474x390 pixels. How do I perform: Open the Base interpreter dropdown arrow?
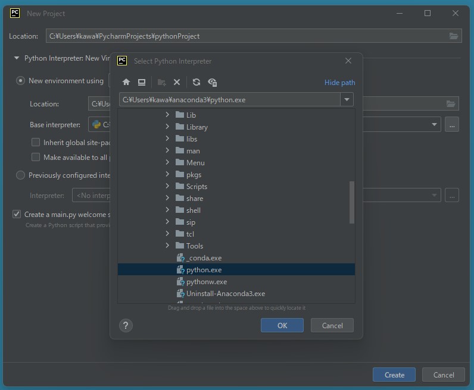point(434,125)
